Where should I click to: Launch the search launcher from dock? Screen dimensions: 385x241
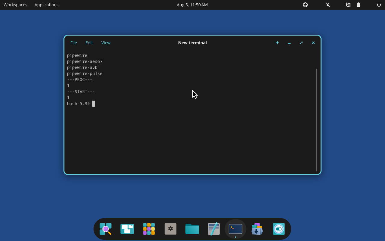click(x=106, y=229)
